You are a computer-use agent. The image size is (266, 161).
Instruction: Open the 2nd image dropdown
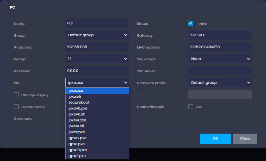click(220, 59)
